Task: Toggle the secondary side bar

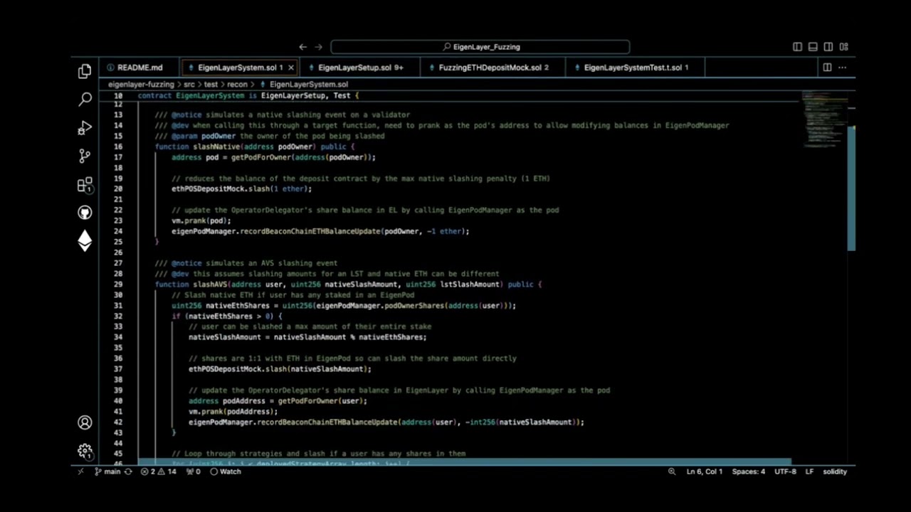Action: coord(828,47)
